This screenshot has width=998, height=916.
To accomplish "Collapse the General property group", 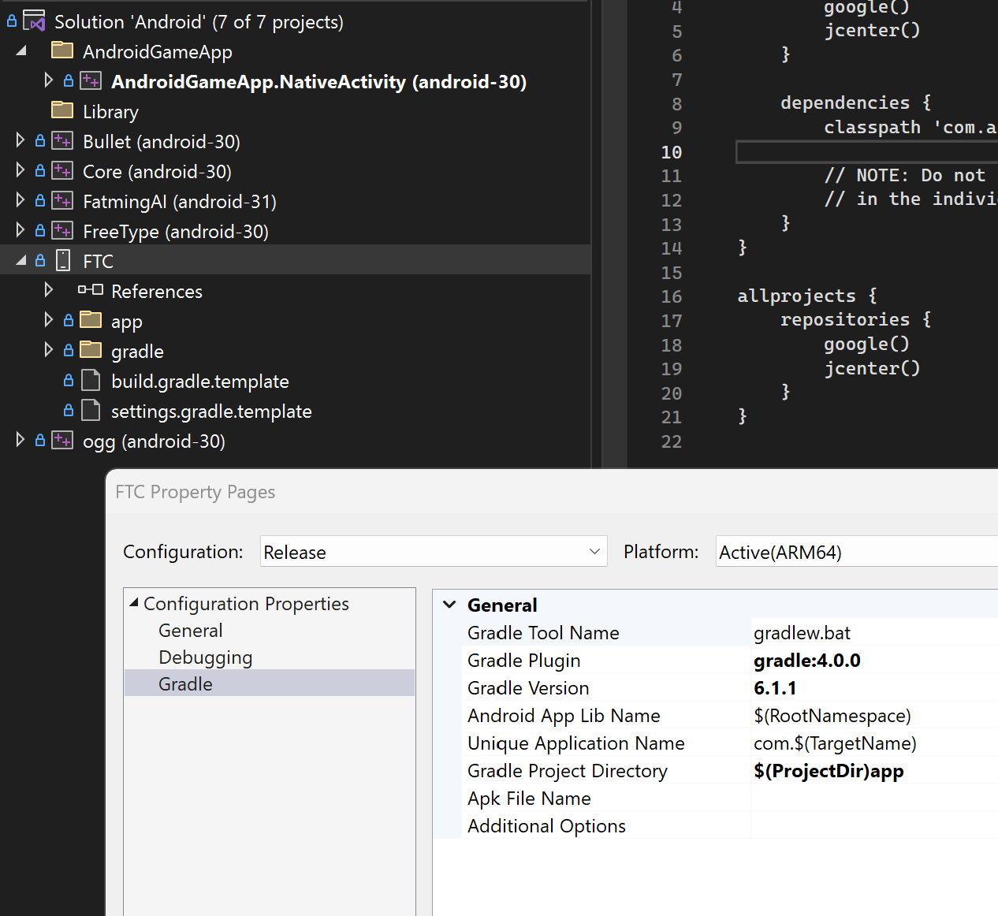I will 449,605.
